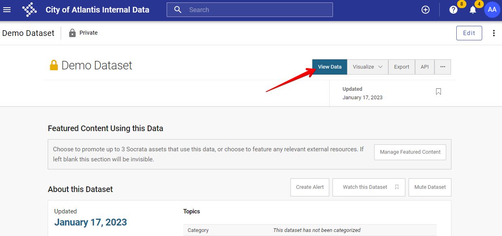Create Alert for this dataset
The height and width of the screenshot is (236, 502).
tap(309, 187)
